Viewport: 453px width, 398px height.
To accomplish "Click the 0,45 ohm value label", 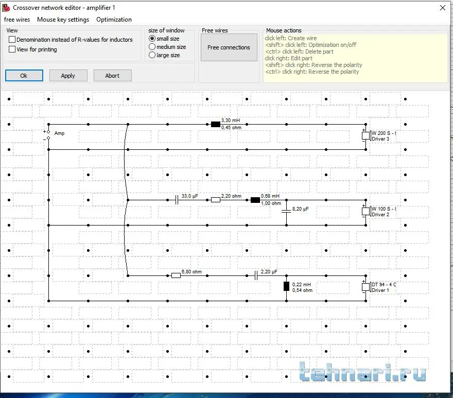I will tap(231, 128).
